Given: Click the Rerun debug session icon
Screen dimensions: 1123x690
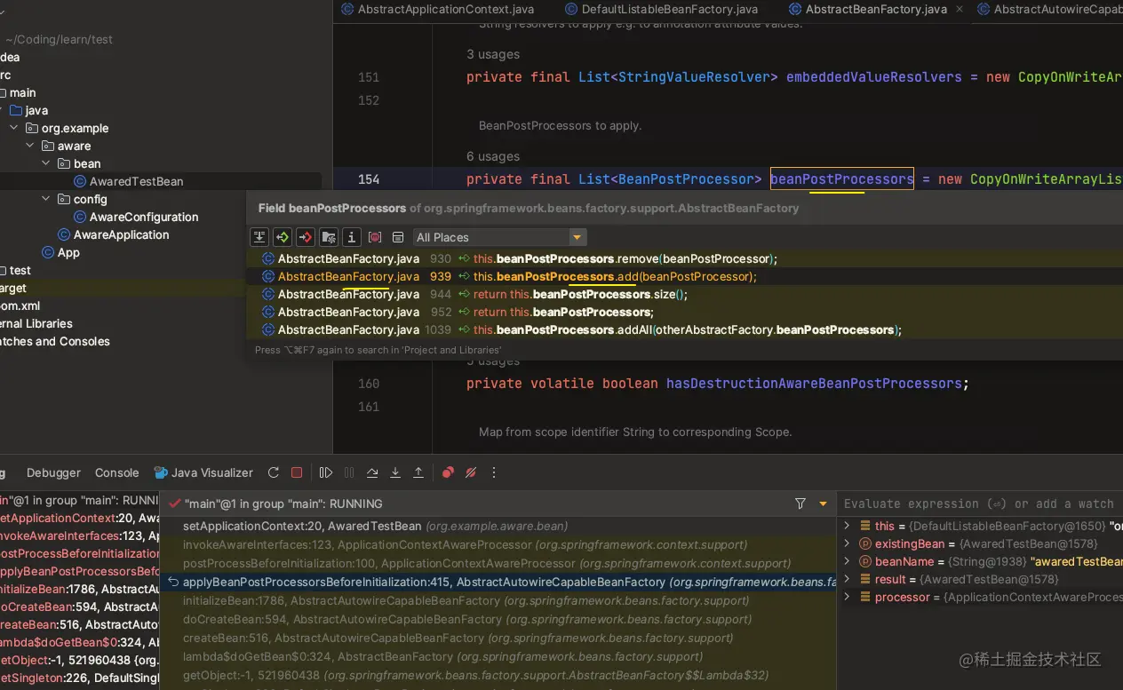Looking at the screenshot, I should 274,472.
